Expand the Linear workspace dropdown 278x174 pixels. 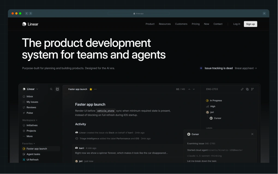(31, 89)
